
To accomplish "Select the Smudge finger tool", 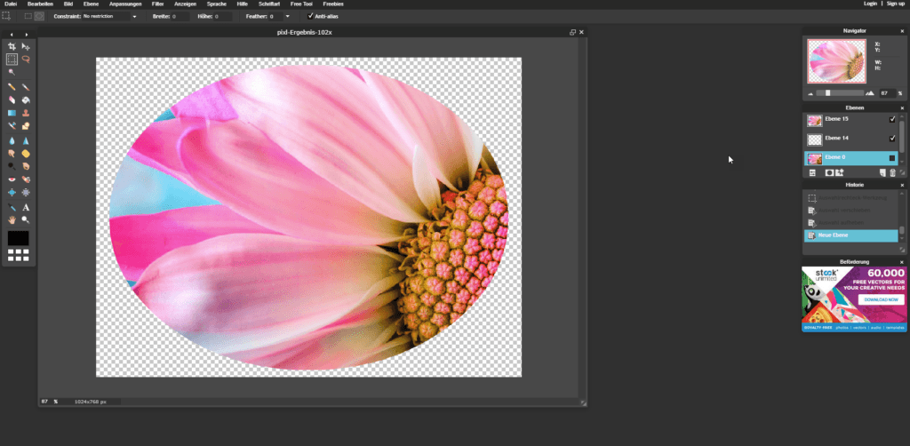I will [12, 153].
